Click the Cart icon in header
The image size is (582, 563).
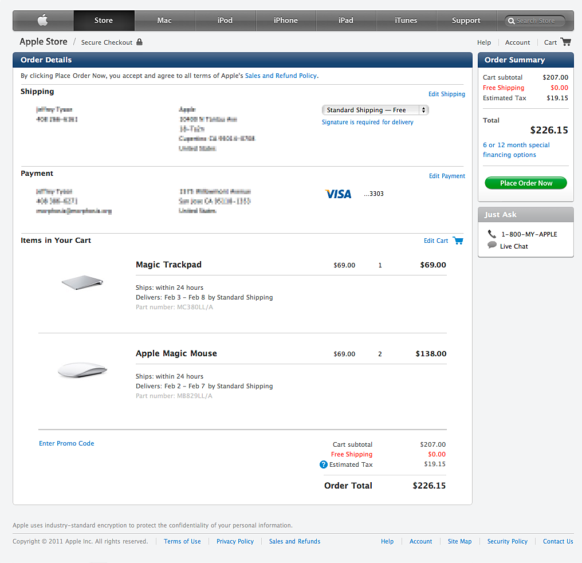(x=565, y=42)
